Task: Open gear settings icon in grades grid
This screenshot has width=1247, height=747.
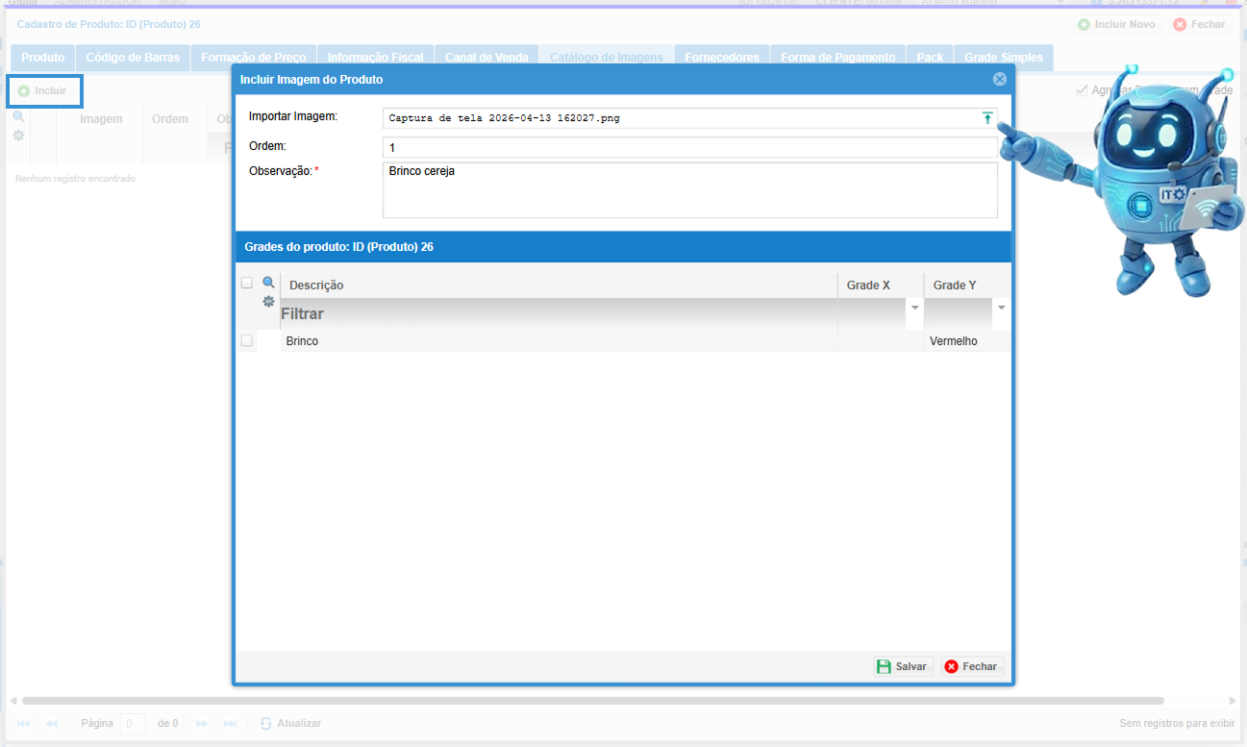Action: pyautogui.click(x=269, y=302)
